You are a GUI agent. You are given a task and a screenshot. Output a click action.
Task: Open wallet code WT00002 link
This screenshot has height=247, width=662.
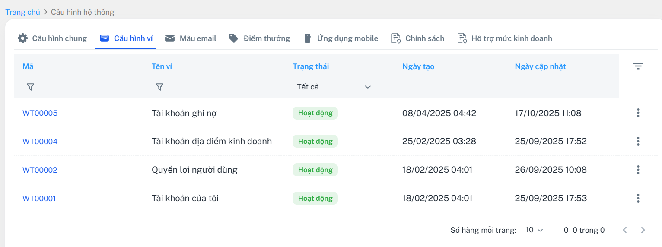(x=40, y=170)
